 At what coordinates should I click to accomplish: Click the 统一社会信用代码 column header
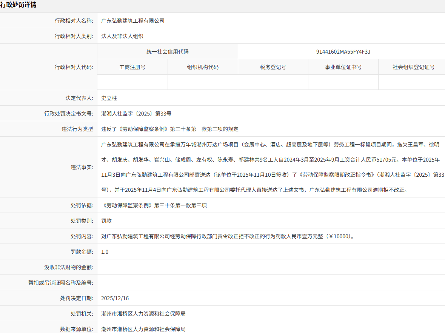pyautogui.click(x=168, y=52)
